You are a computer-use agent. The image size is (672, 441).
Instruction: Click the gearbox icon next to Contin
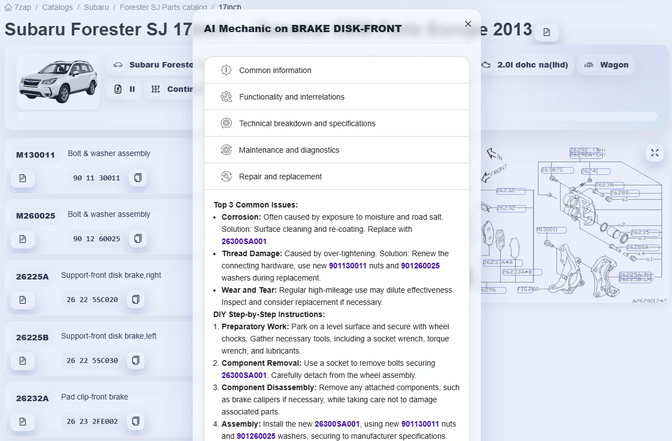point(156,89)
